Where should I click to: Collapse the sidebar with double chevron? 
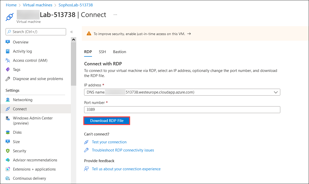(72, 32)
